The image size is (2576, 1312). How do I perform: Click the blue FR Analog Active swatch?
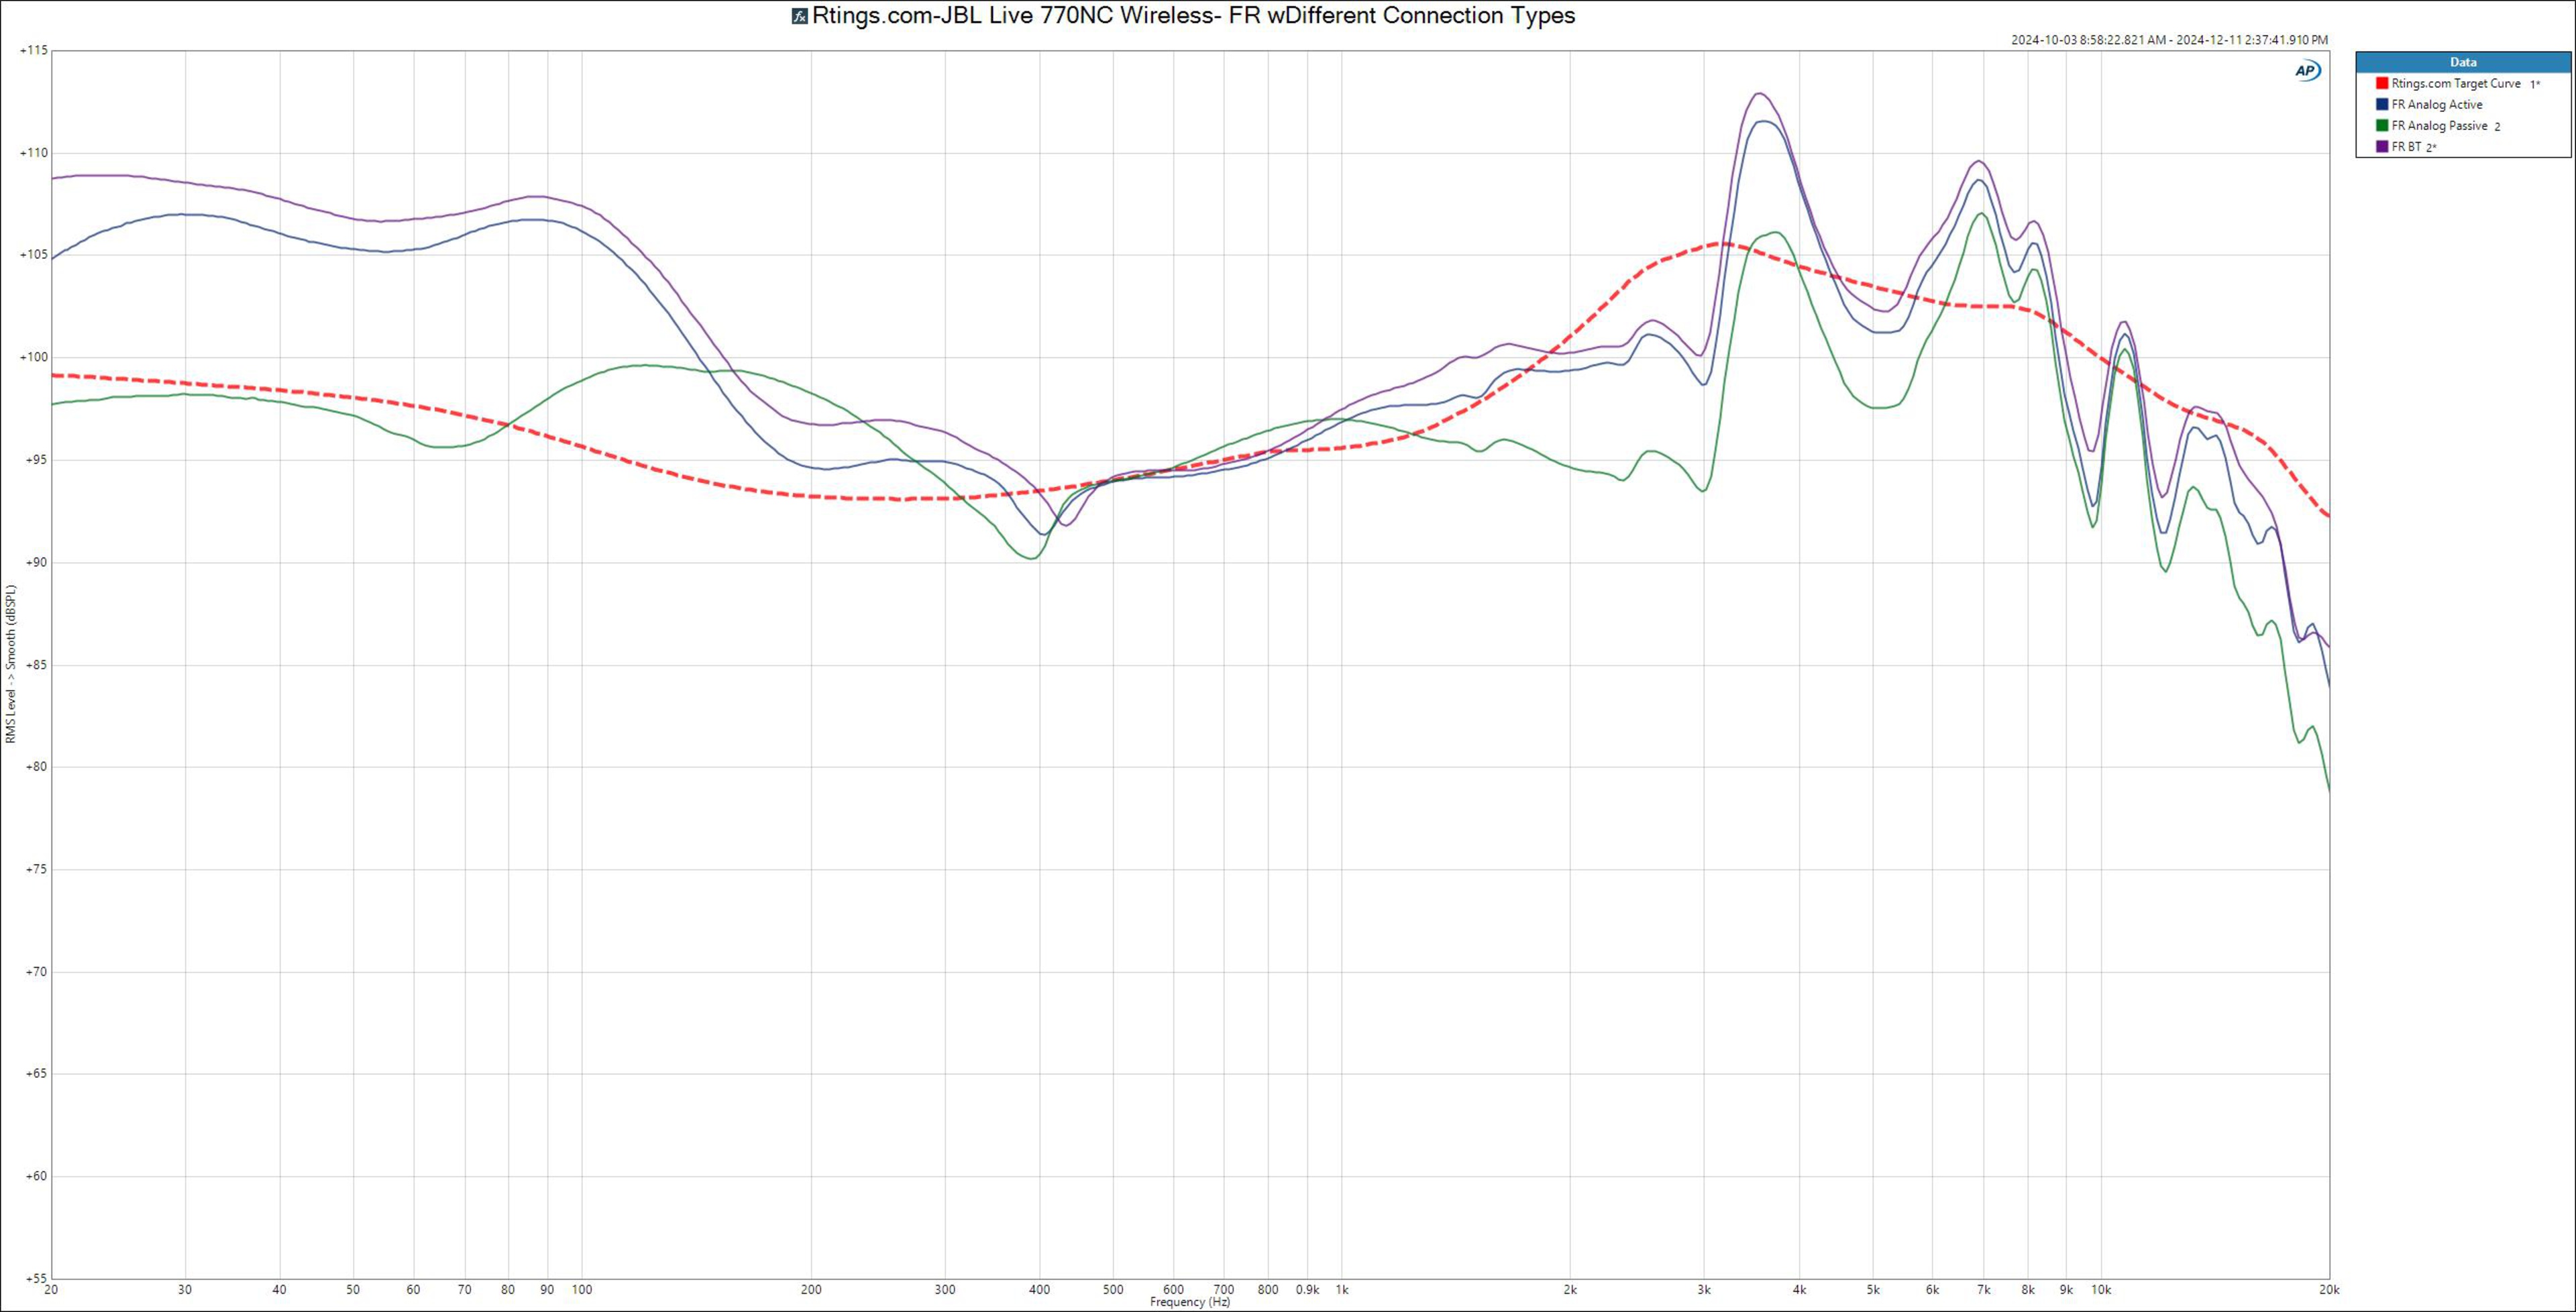2383,105
